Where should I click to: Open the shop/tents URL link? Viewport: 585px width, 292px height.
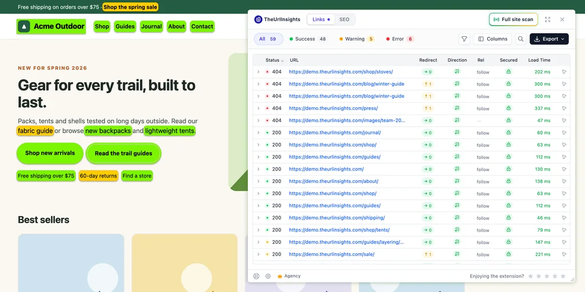(x=339, y=230)
